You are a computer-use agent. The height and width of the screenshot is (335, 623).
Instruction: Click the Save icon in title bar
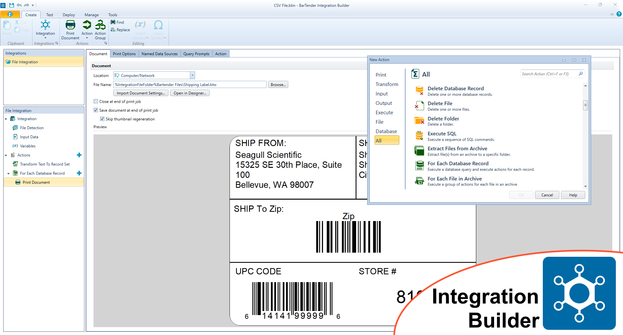(12, 5)
